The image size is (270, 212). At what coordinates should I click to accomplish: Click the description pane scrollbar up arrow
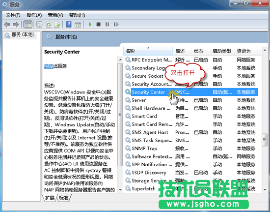tap(120, 60)
